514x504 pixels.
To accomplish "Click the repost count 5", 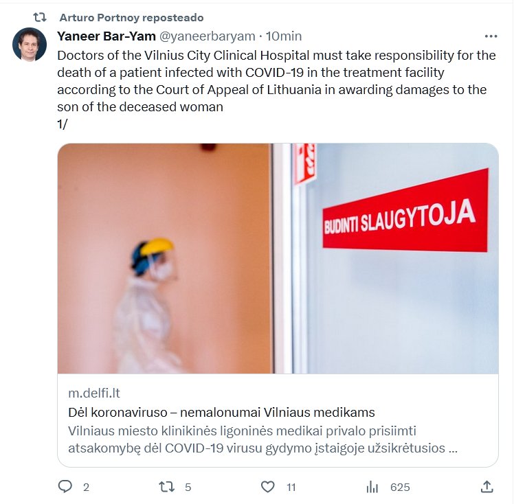I will [x=188, y=488].
